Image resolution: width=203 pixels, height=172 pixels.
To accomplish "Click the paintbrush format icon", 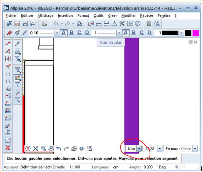I will point(17,33).
